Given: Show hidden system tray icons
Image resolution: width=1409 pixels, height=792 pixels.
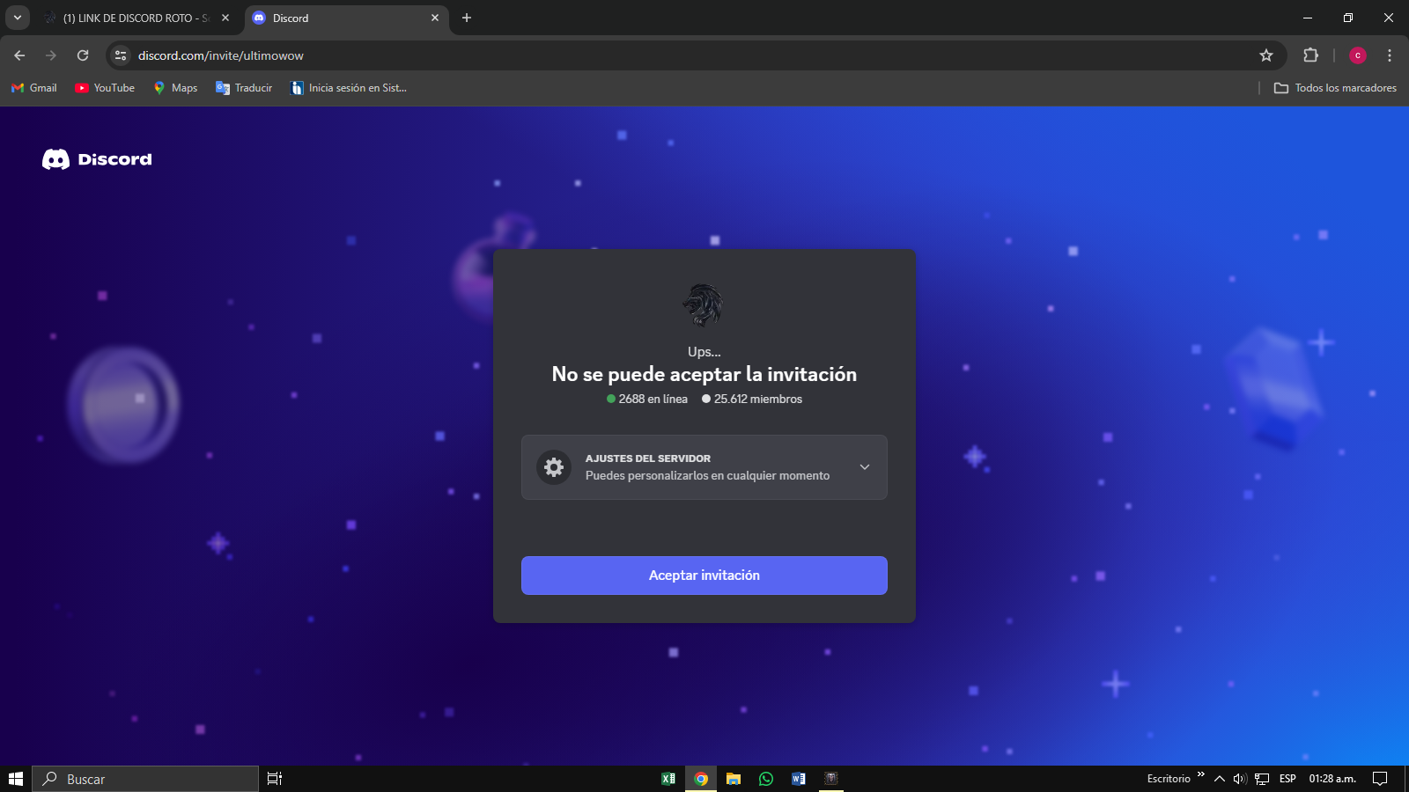Looking at the screenshot, I should coord(1220,779).
